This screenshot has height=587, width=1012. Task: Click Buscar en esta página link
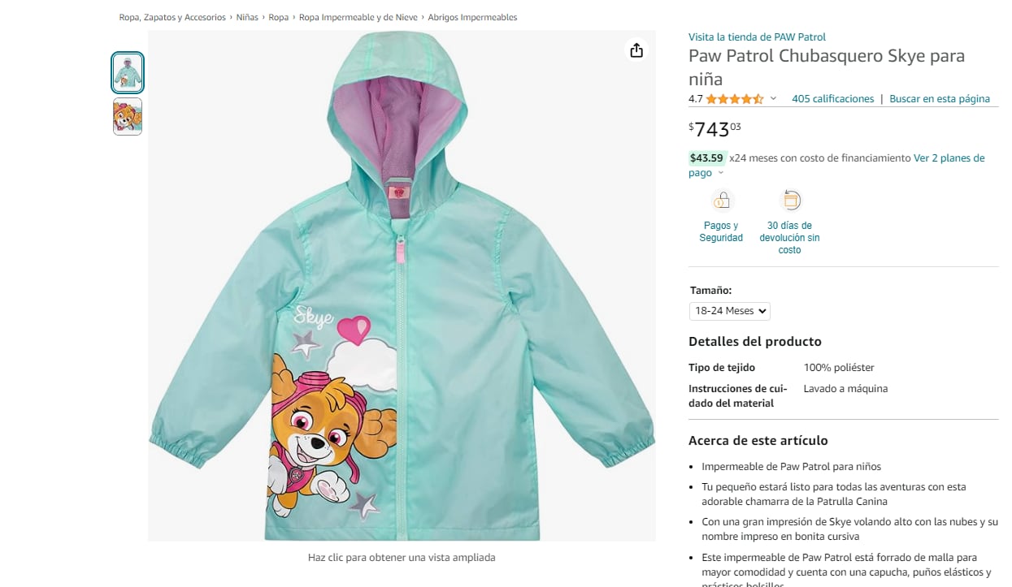point(940,99)
